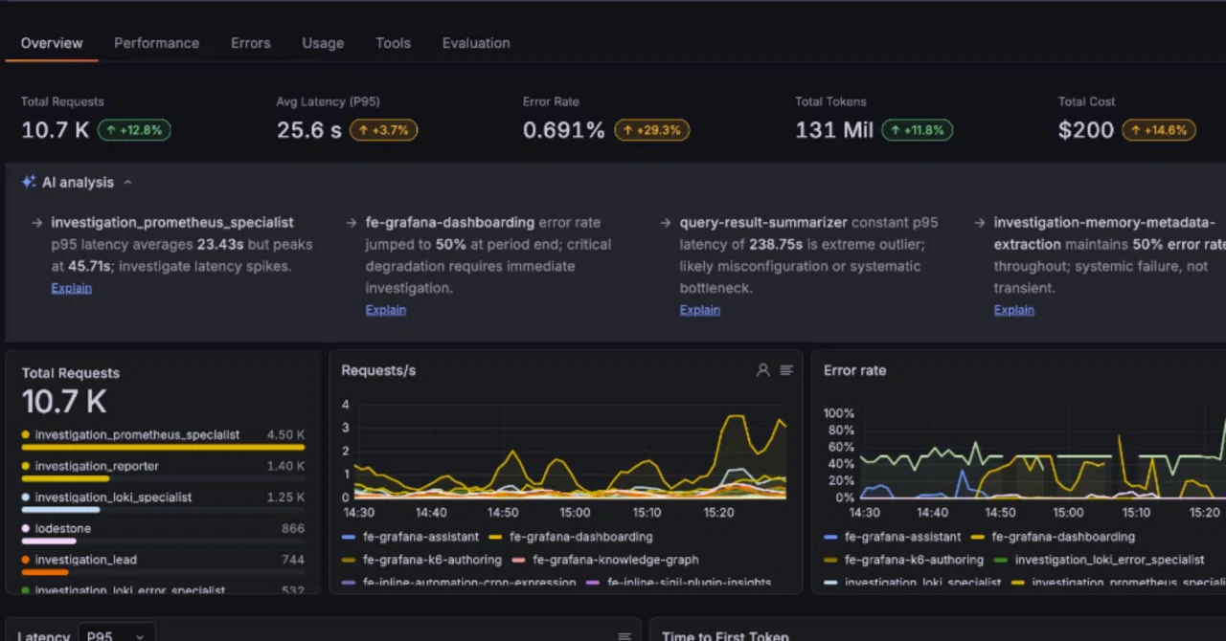
Task: Click the 4.50 K request count value
Action: (x=285, y=434)
